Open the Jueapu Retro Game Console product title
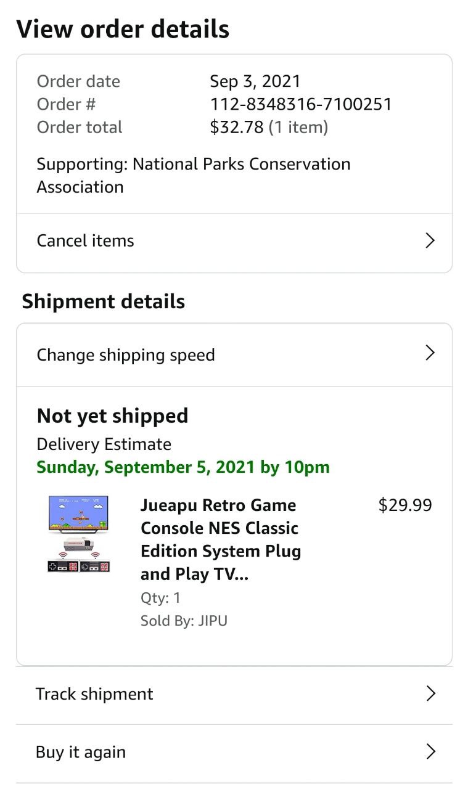 point(220,539)
